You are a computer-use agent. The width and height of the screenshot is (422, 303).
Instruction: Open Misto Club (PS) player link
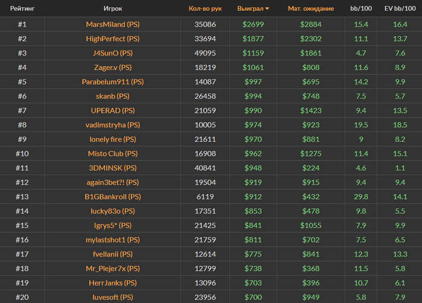pos(113,153)
